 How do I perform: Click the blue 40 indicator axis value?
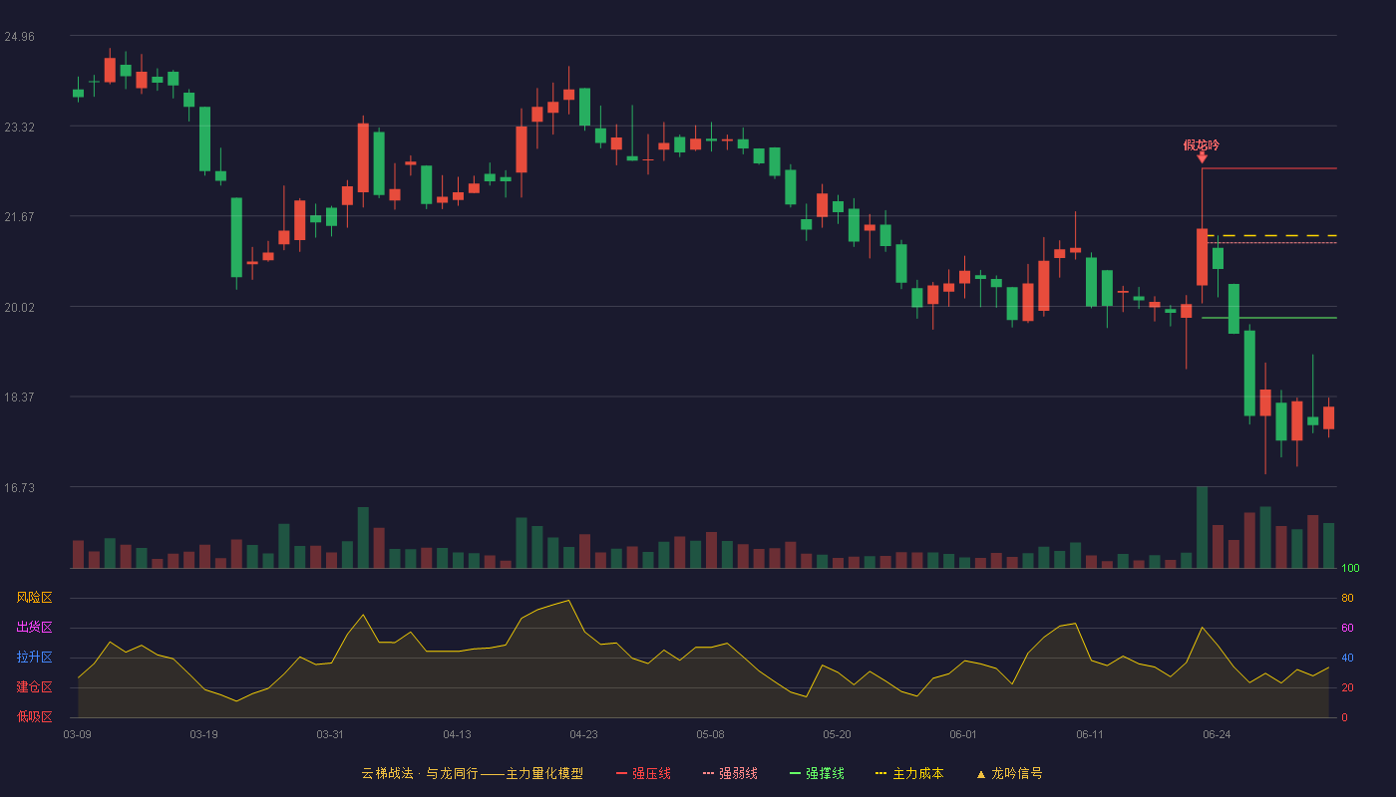coord(1347,658)
